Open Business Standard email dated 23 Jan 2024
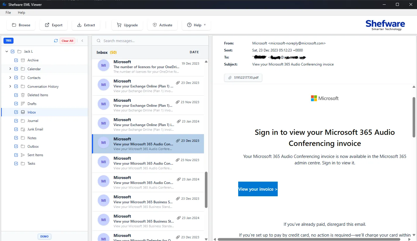This screenshot has width=417, height=241. click(148, 221)
